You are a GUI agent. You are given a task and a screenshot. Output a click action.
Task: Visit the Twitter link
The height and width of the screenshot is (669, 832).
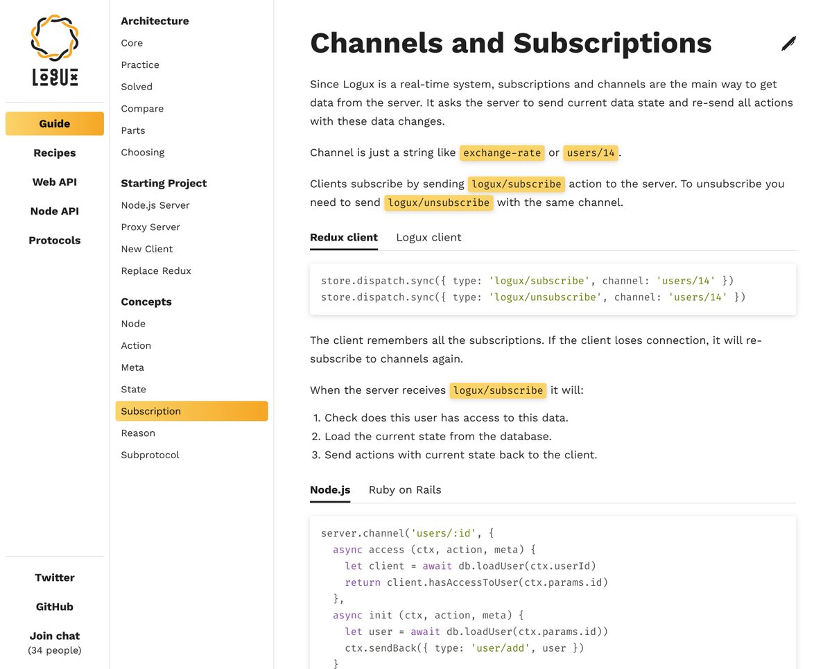click(x=55, y=577)
